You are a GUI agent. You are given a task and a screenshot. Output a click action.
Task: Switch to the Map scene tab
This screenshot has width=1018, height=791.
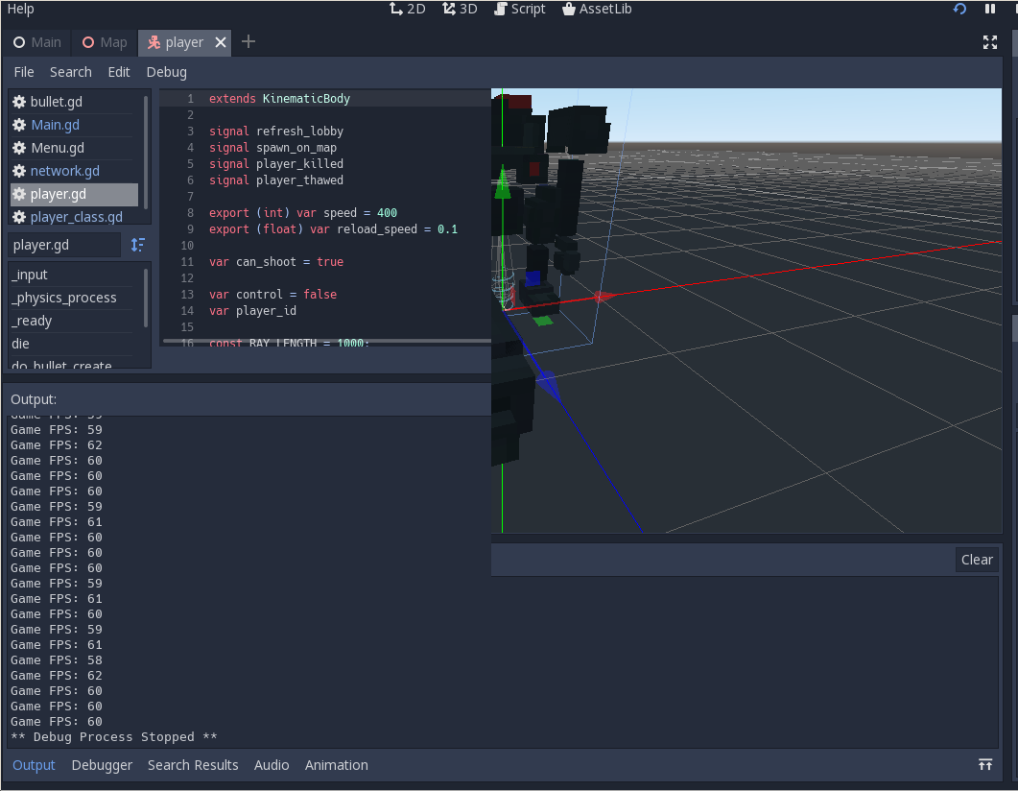(x=105, y=42)
